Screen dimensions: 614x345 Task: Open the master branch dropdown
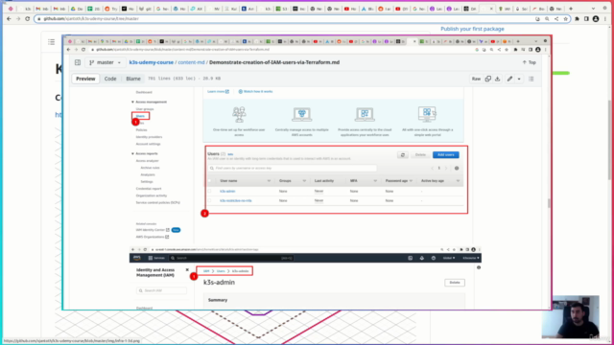point(105,62)
